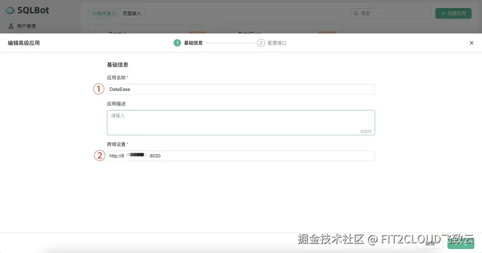Switch to 页面嵌入 tab
The height and width of the screenshot is (253, 482).
click(132, 13)
